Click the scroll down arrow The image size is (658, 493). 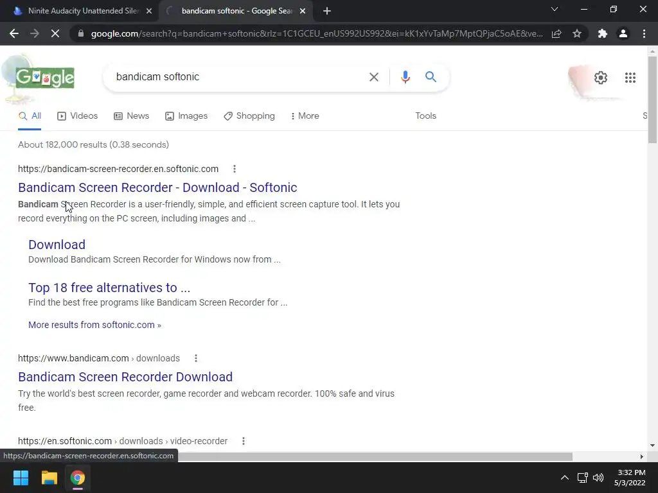(x=652, y=445)
